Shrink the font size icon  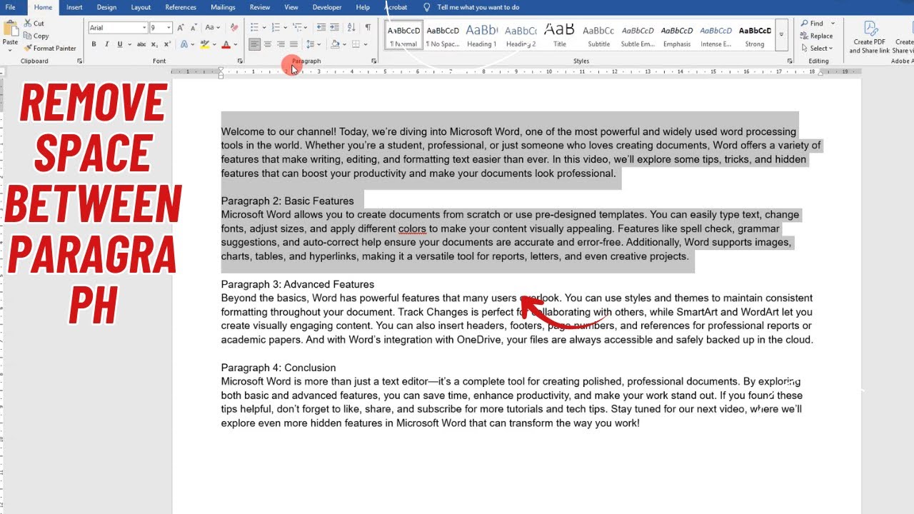point(194,27)
